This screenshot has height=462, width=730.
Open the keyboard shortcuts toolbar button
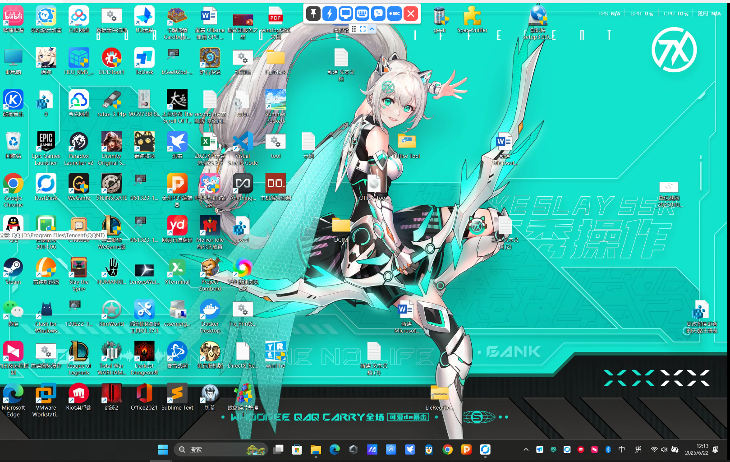(362, 14)
